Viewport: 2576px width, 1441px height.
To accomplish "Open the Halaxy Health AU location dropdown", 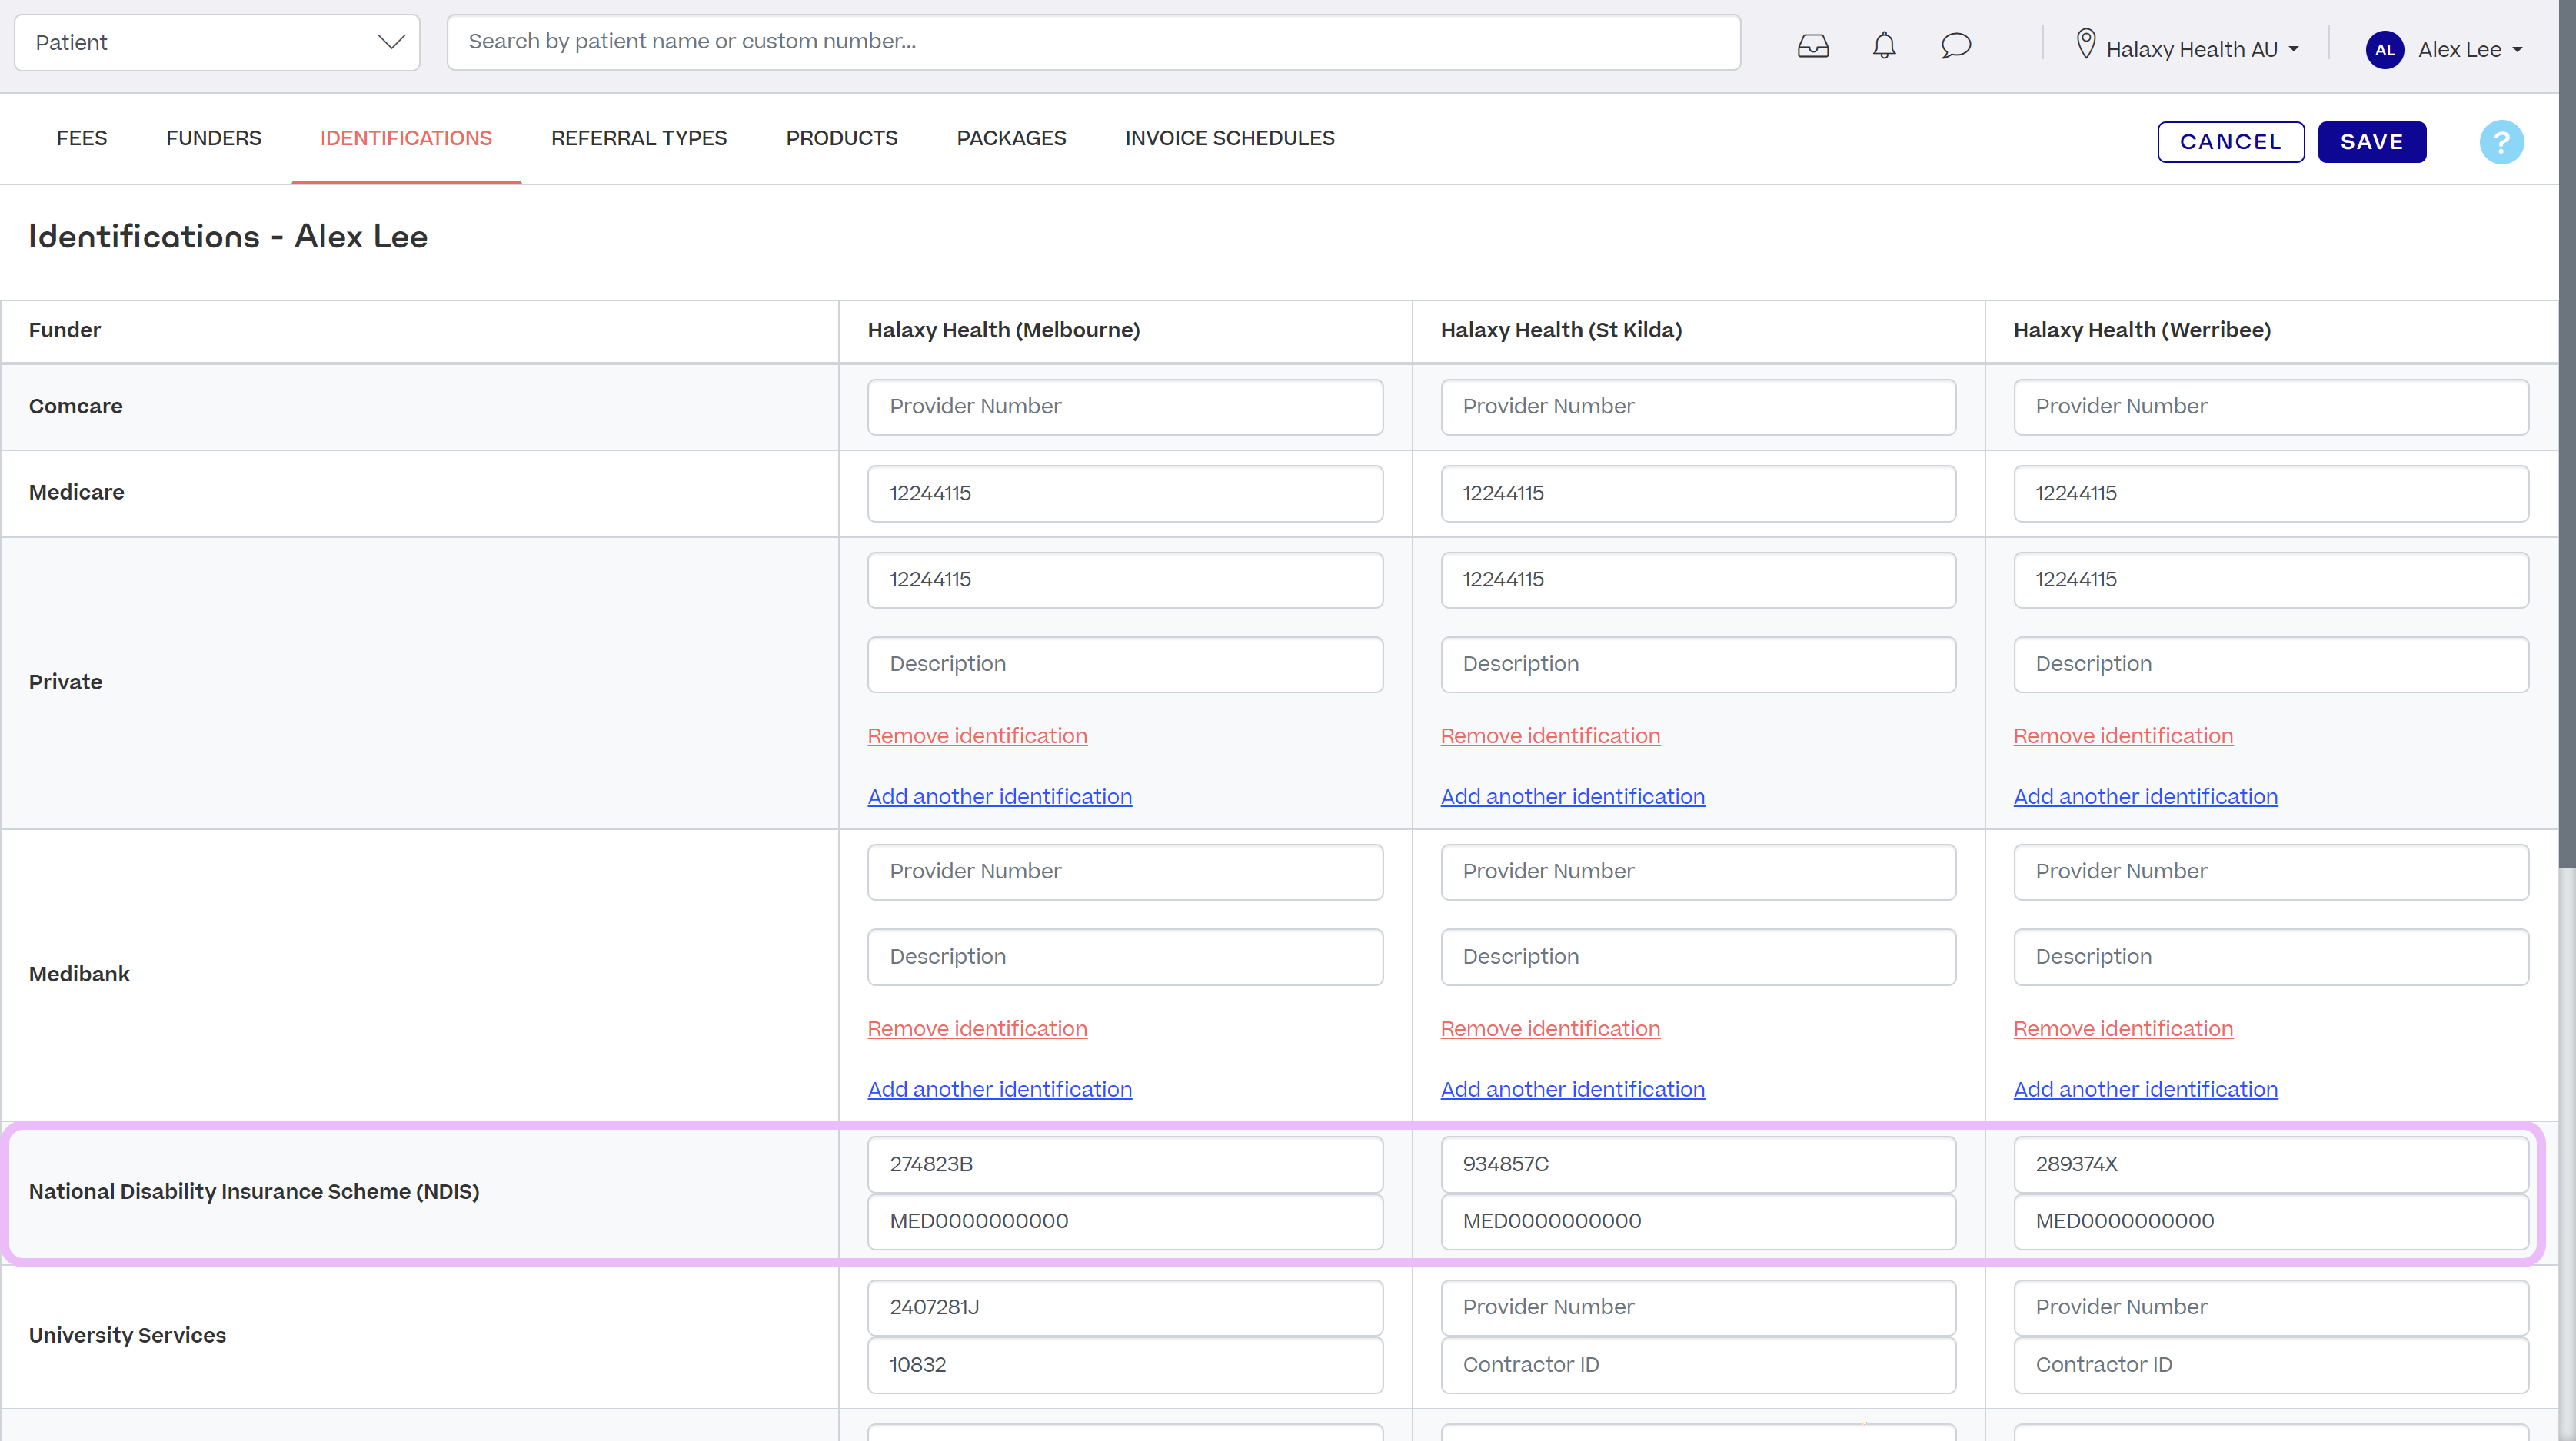I will point(2293,48).
